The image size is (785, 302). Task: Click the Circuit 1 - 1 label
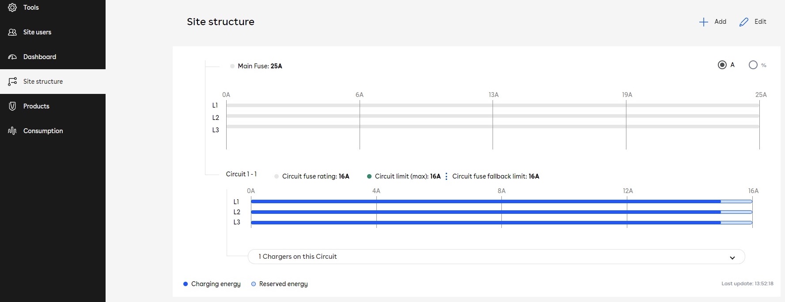[x=242, y=174]
